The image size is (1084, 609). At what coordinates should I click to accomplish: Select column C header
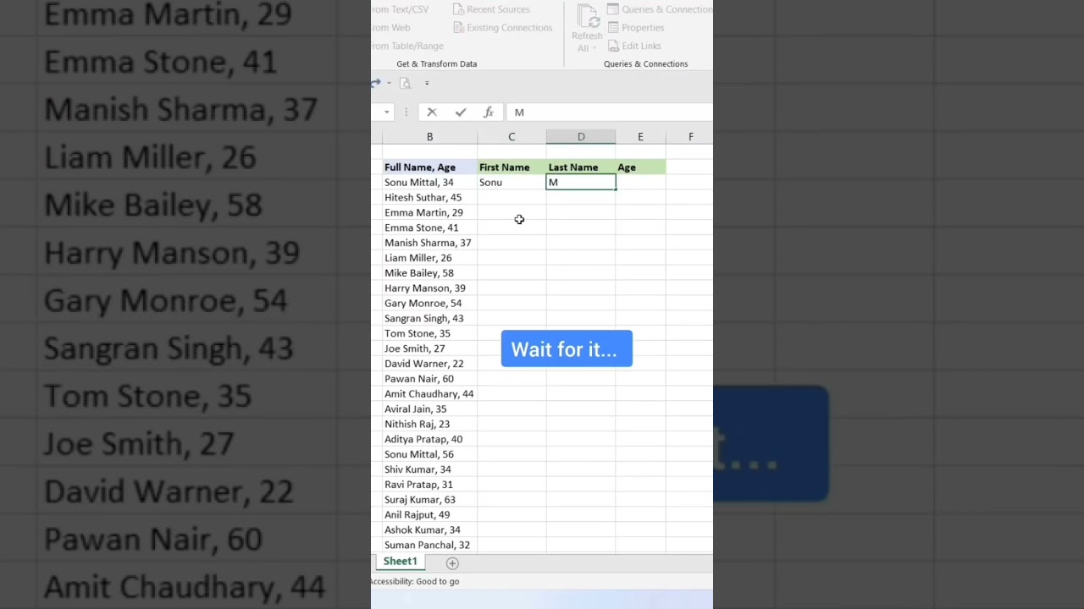(512, 137)
